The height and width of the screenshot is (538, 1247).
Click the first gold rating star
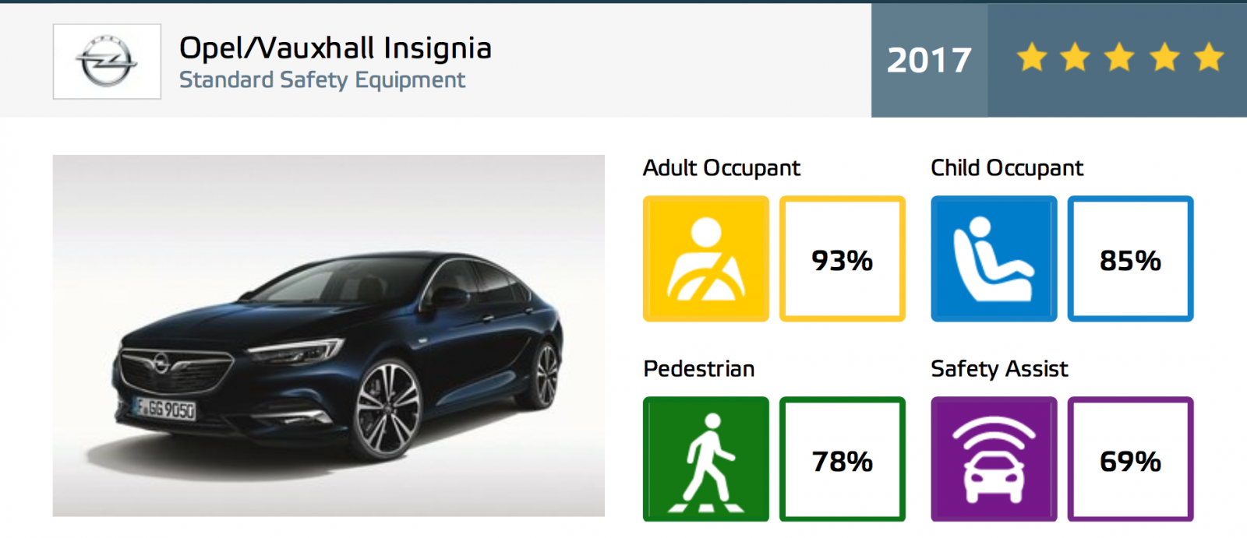[1032, 58]
